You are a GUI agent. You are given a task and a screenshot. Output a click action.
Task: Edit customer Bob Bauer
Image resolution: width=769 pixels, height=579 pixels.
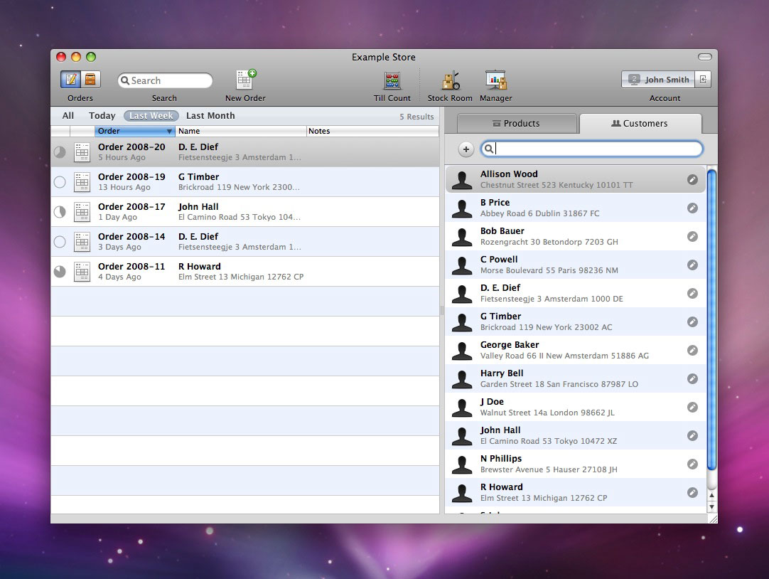click(x=692, y=236)
